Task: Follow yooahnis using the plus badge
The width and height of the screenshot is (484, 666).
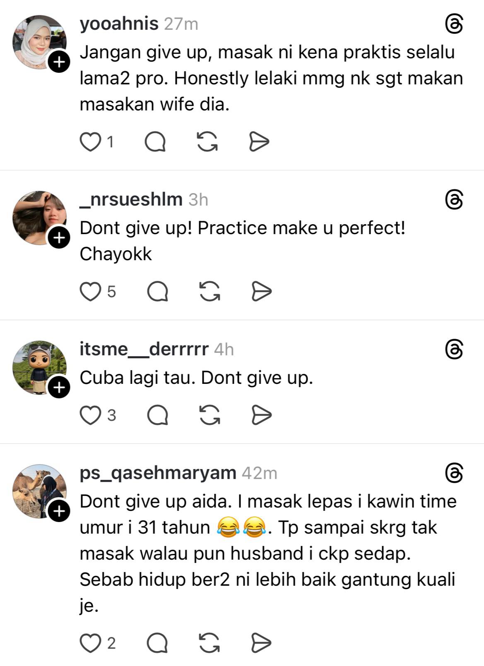Action: tap(59, 62)
